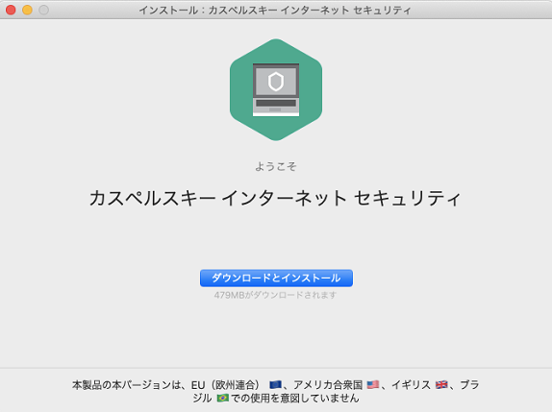Click the イギリス text in footer

click(412, 385)
